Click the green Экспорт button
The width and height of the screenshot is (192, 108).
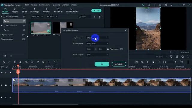pyautogui.click(x=97, y=11)
